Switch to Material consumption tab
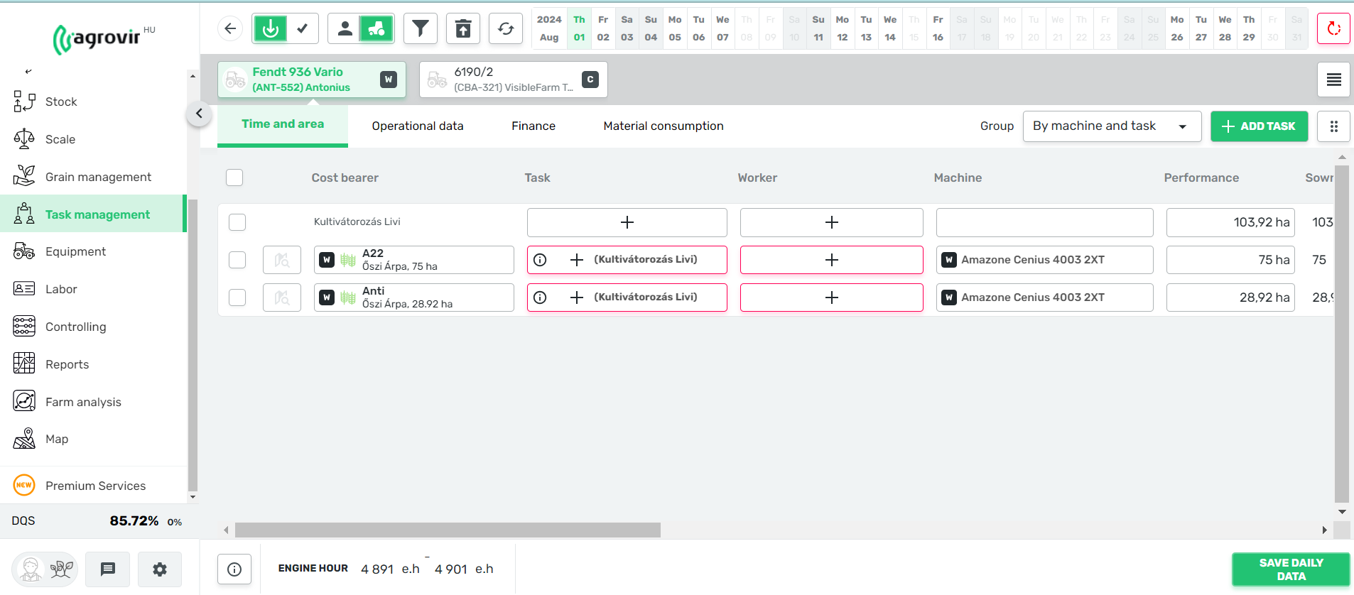Viewport: 1354px width, 595px height. [x=664, y=126]
